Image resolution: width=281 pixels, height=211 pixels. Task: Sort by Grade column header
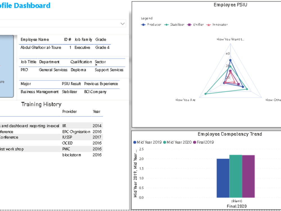pyautogui.click(x=101, y=39)
